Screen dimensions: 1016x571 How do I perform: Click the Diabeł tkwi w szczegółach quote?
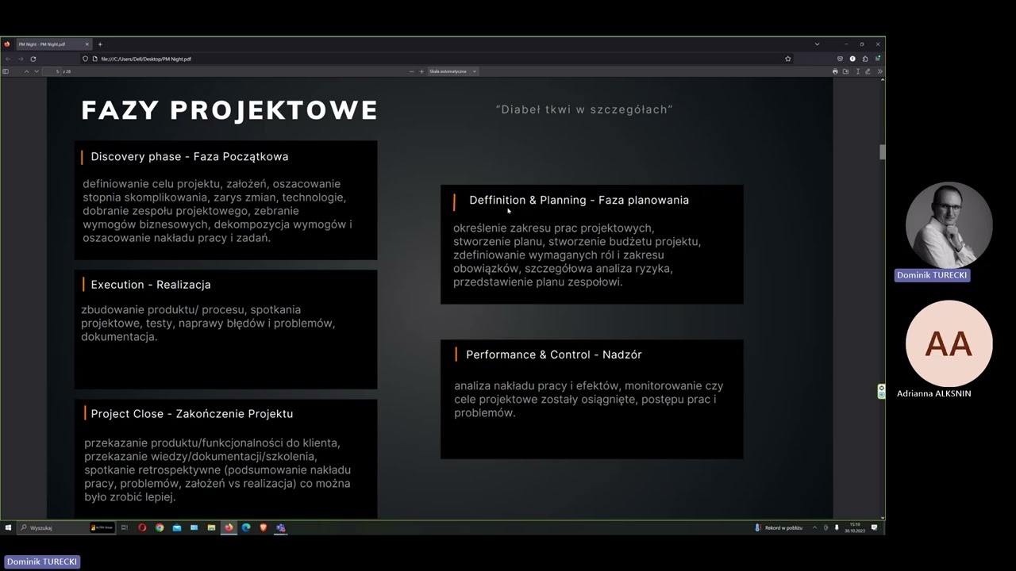(x=584, y=109)
